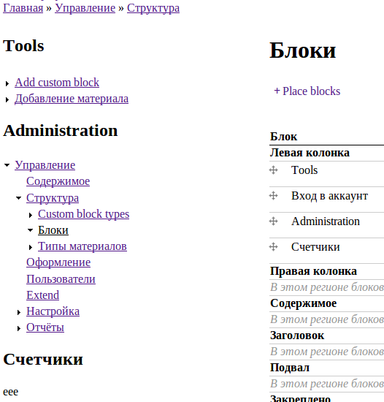Click the + Place blocks button
The width and height of the screenshot is (384, 402).
pos(307,91)
